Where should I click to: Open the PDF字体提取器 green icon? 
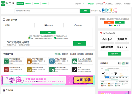tap(52, 69)
